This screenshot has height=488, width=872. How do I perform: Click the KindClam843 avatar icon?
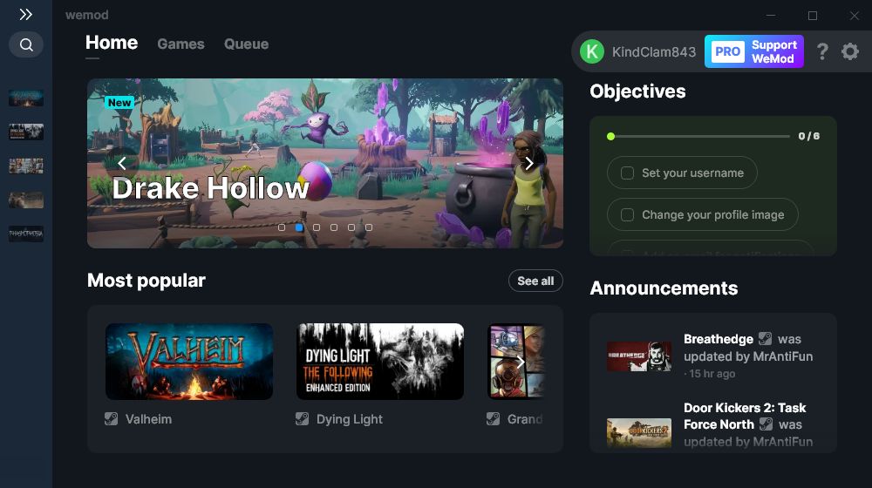(592, 51)
